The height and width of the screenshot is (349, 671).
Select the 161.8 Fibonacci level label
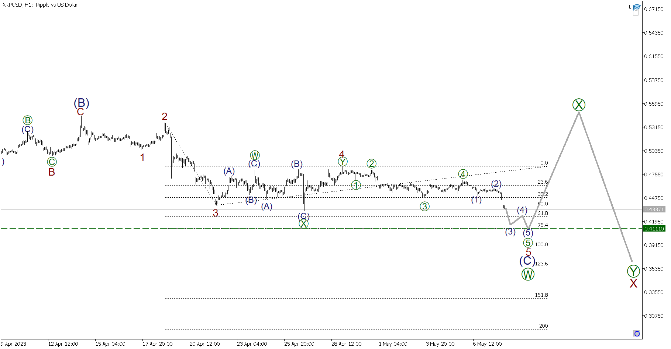point(541,295)
